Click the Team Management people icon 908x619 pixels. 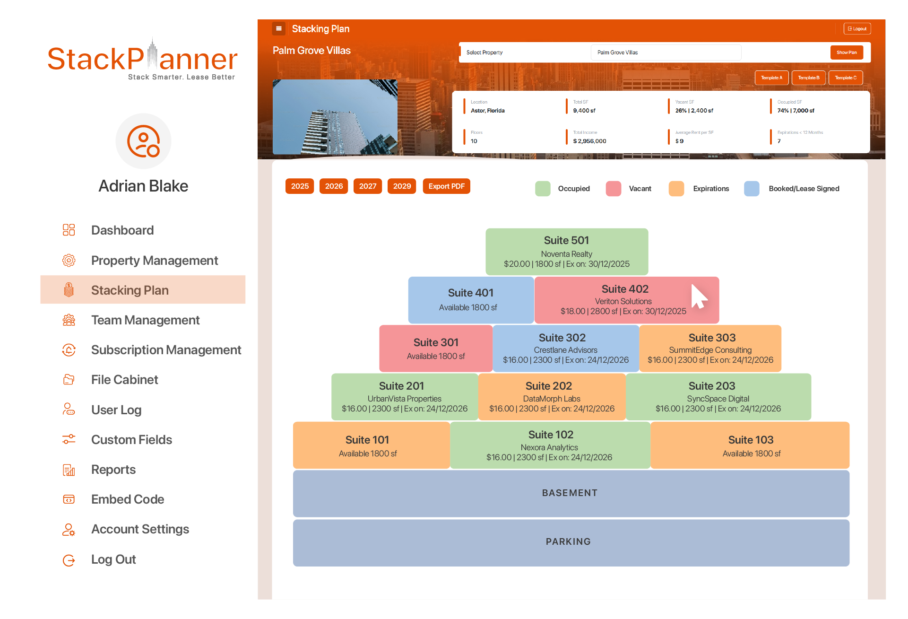(69, 320)
